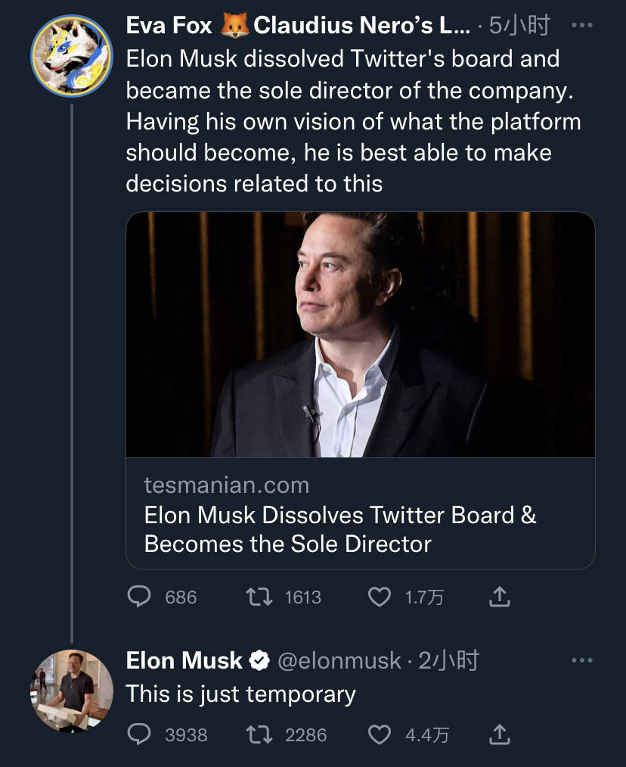Click the @elonmusk handle
The width and height of the screenshot is (626, 767).
339,661
